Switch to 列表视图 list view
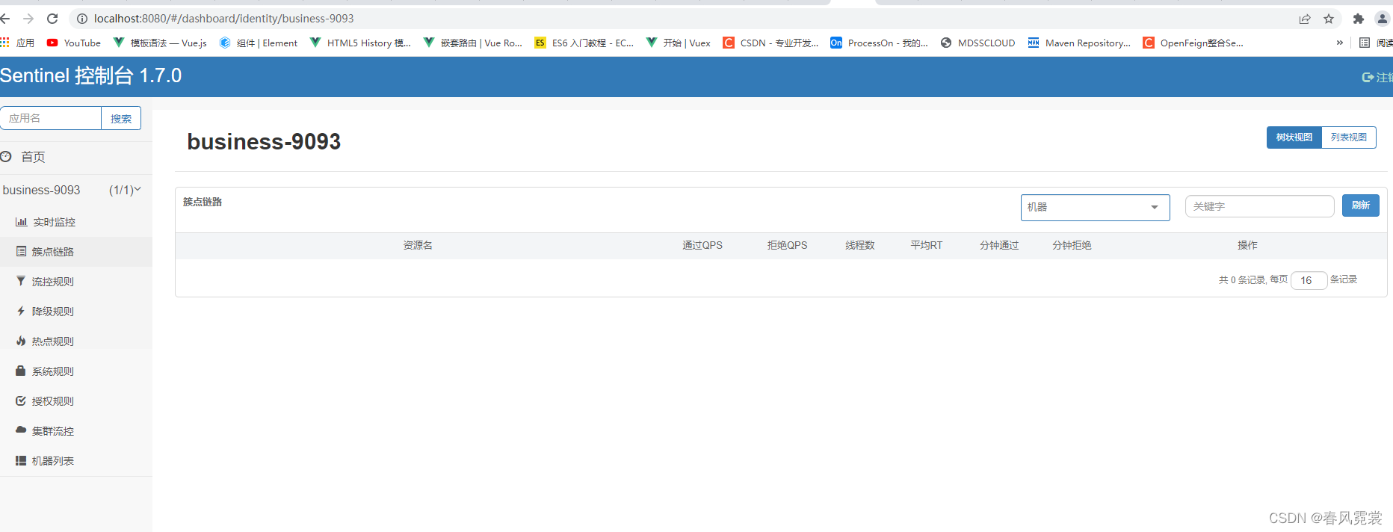The width and height of the screenshot is (1393, 532). point(1349,137)
